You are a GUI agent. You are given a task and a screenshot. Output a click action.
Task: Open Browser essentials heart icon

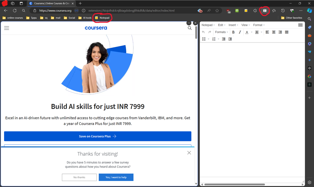point(292,11)
